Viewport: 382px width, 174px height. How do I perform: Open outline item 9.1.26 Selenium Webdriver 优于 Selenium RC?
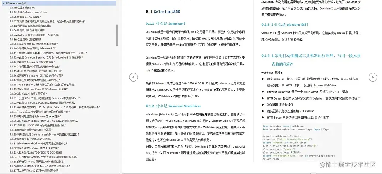click(x=44, y=121)
